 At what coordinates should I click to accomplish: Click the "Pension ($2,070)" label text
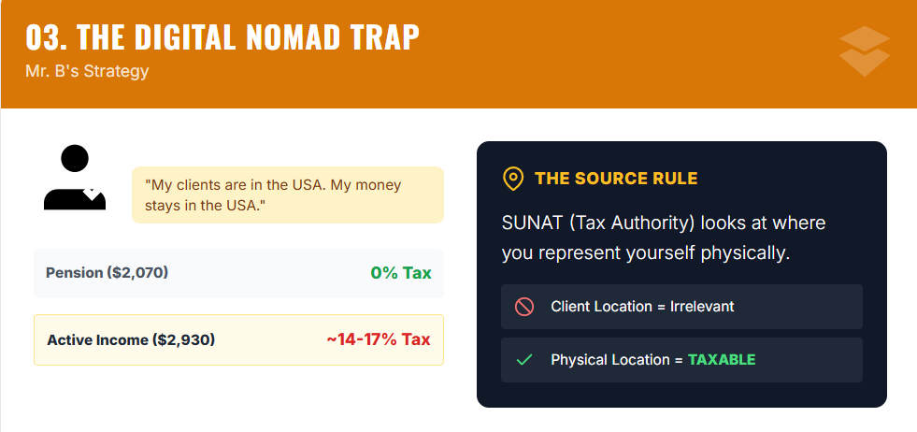click(107, 273)
